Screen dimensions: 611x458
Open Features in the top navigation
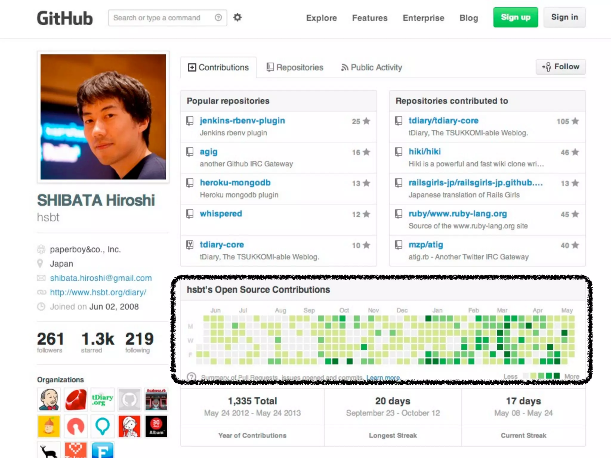tap(370, 18)
